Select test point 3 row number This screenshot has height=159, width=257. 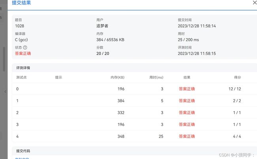coord(17,125)
